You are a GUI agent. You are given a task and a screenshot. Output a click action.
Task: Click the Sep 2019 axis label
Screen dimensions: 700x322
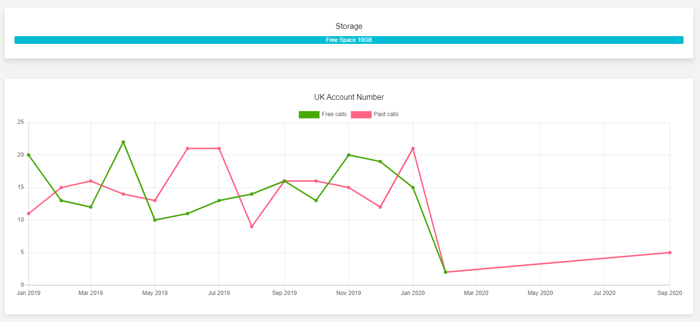pyautogui.click(x=284, y=293)
